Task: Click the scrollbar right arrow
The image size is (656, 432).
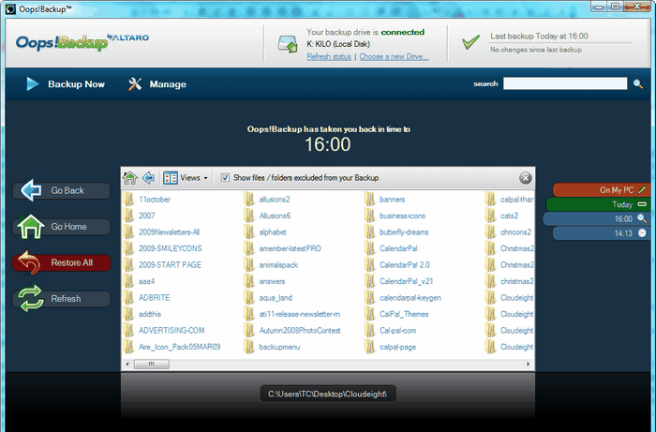Action: pos(528,365)
